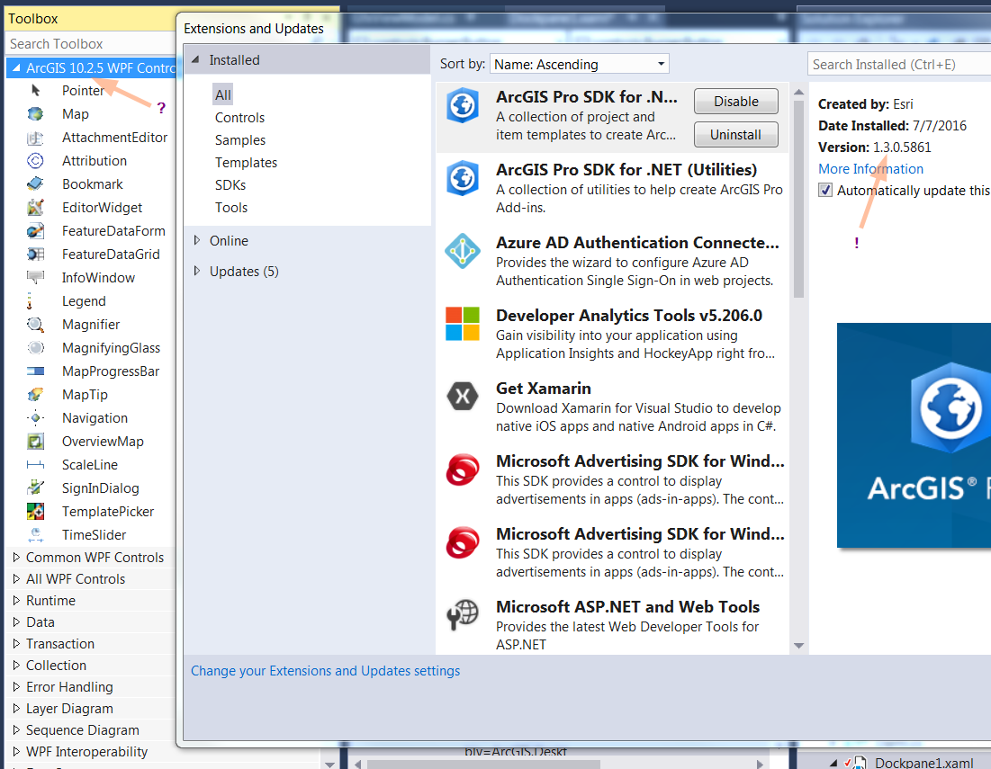Expand the Collection toolbox group
991x769 pixels.
point(16,665)
